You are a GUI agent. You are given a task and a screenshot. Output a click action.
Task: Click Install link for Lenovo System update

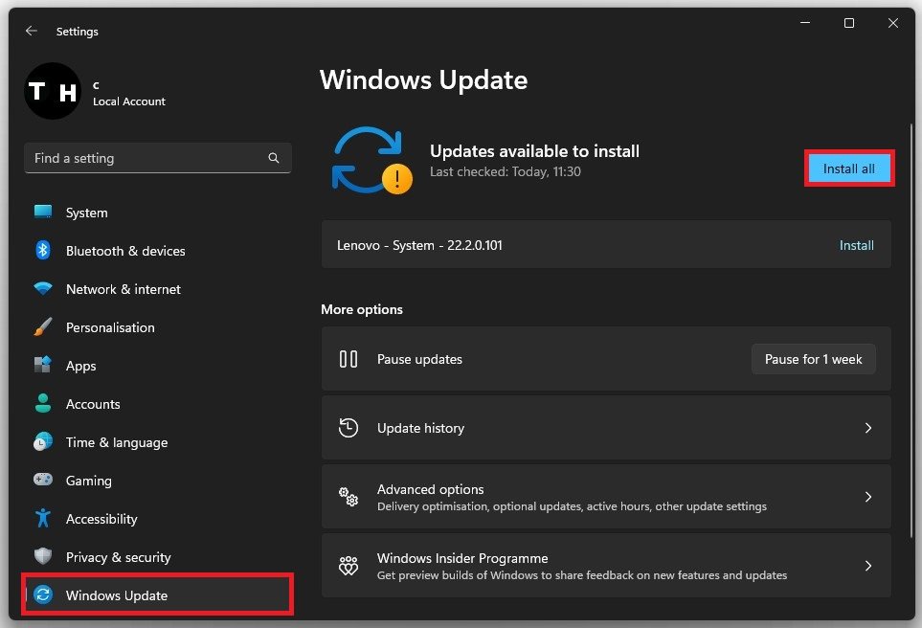coord(856,245)
